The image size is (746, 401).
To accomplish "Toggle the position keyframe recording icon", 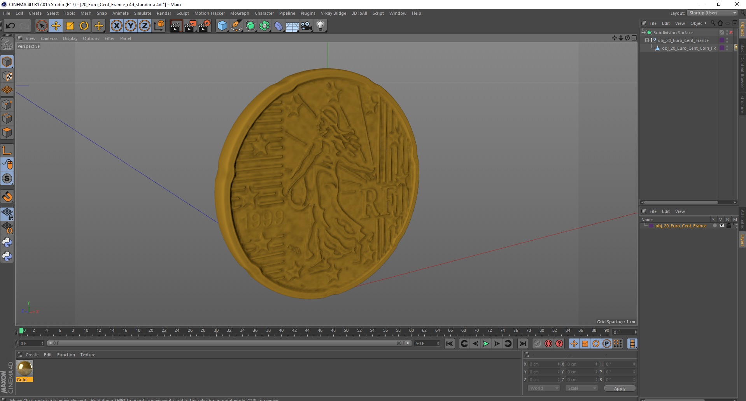I will point(574,343).
